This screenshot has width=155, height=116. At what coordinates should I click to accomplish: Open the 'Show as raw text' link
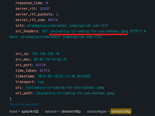[24, 104]
